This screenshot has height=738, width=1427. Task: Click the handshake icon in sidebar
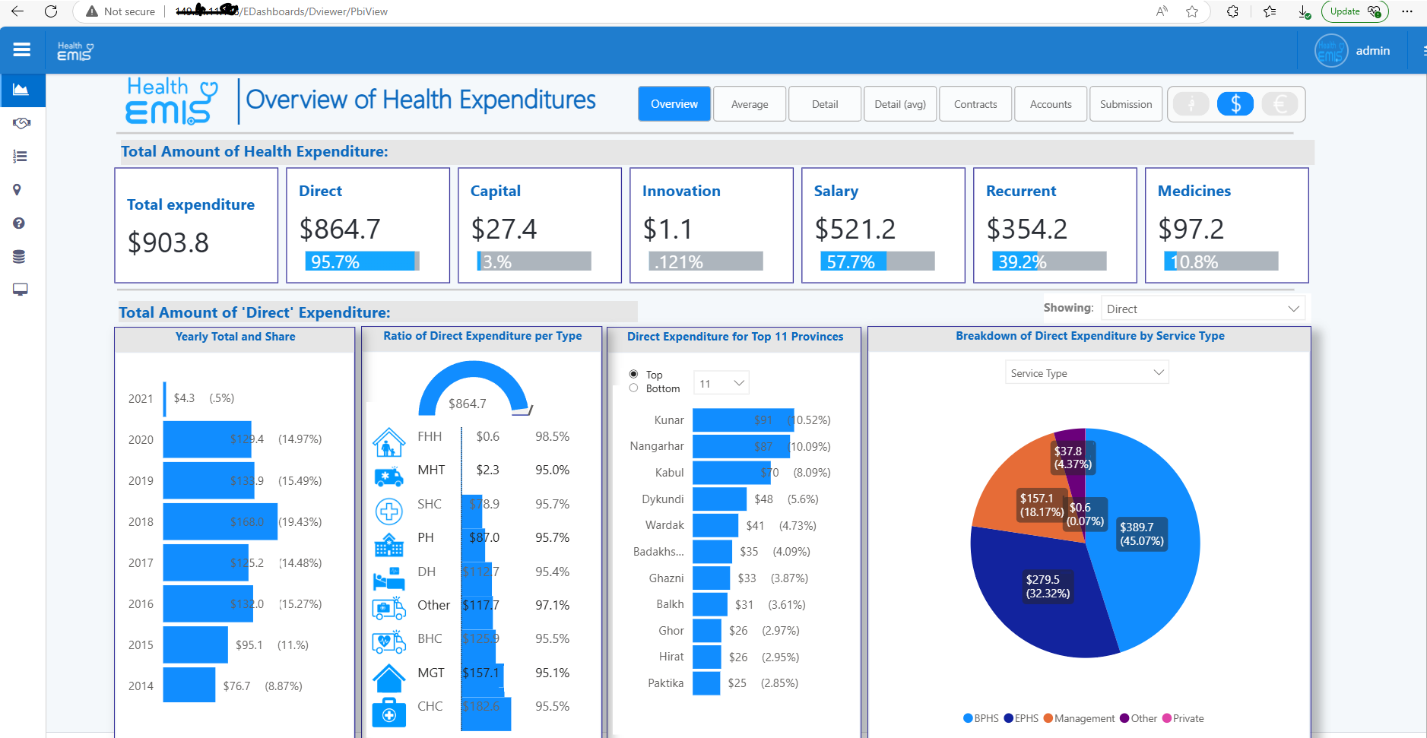coord(21,123)
